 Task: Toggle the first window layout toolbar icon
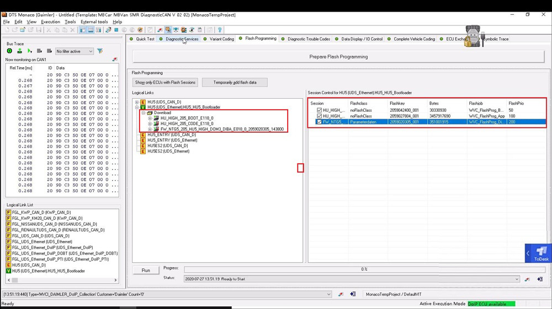[x=83, y=30]
